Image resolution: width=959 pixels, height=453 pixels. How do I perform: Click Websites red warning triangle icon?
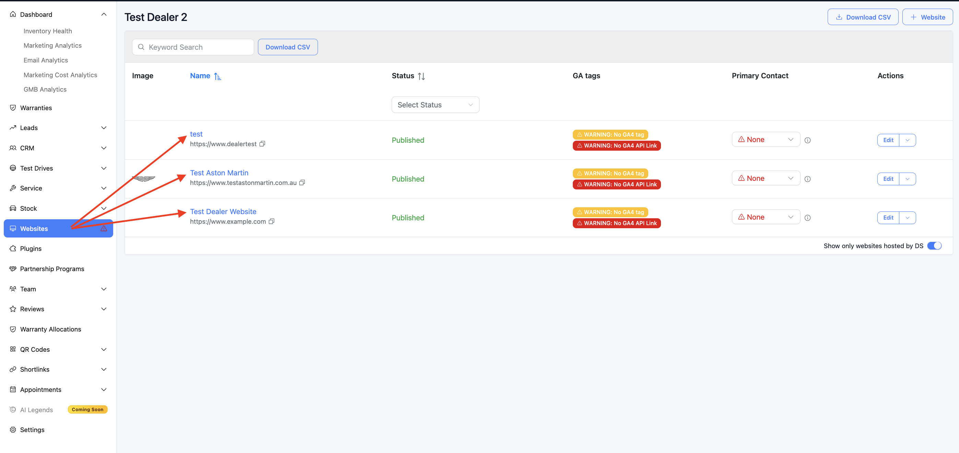[x=104, y=228]
